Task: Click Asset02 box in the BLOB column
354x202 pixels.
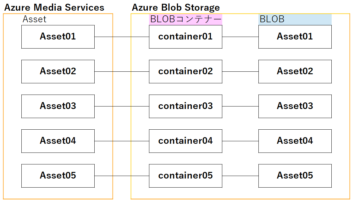Action: (295, 71)
